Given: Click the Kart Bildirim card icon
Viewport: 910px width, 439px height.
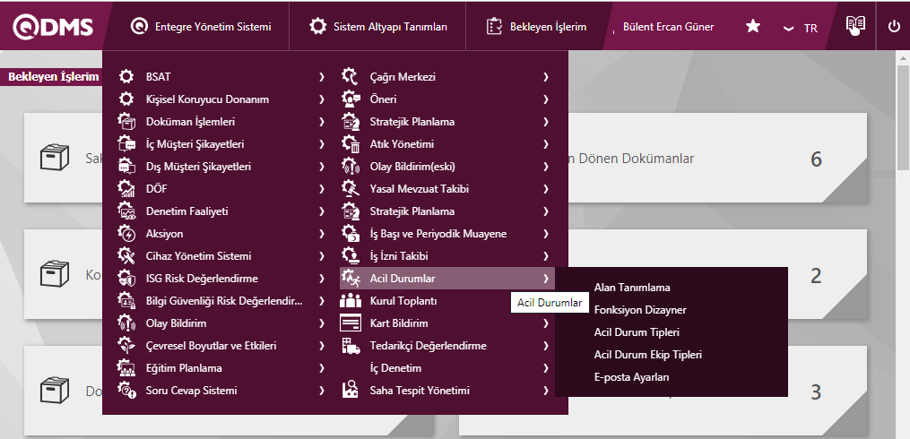Looking at the screenshot, I should tap(351, 323).
